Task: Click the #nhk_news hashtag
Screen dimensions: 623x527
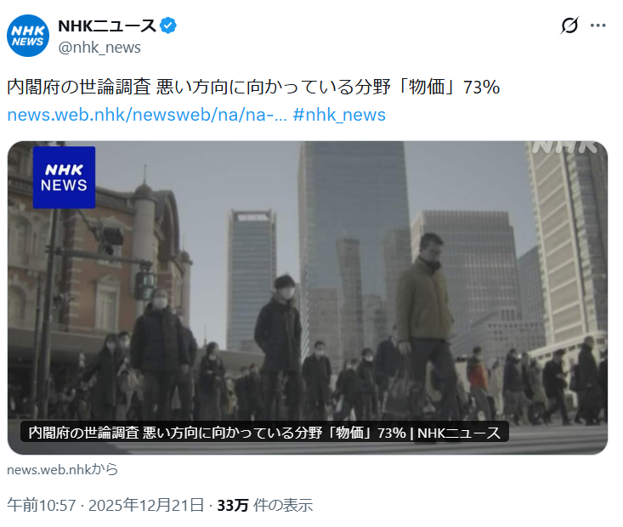Action: click(x=339, y=115)
